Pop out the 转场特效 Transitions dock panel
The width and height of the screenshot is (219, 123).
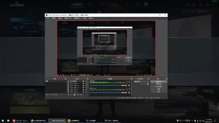(x=148, y=79)
